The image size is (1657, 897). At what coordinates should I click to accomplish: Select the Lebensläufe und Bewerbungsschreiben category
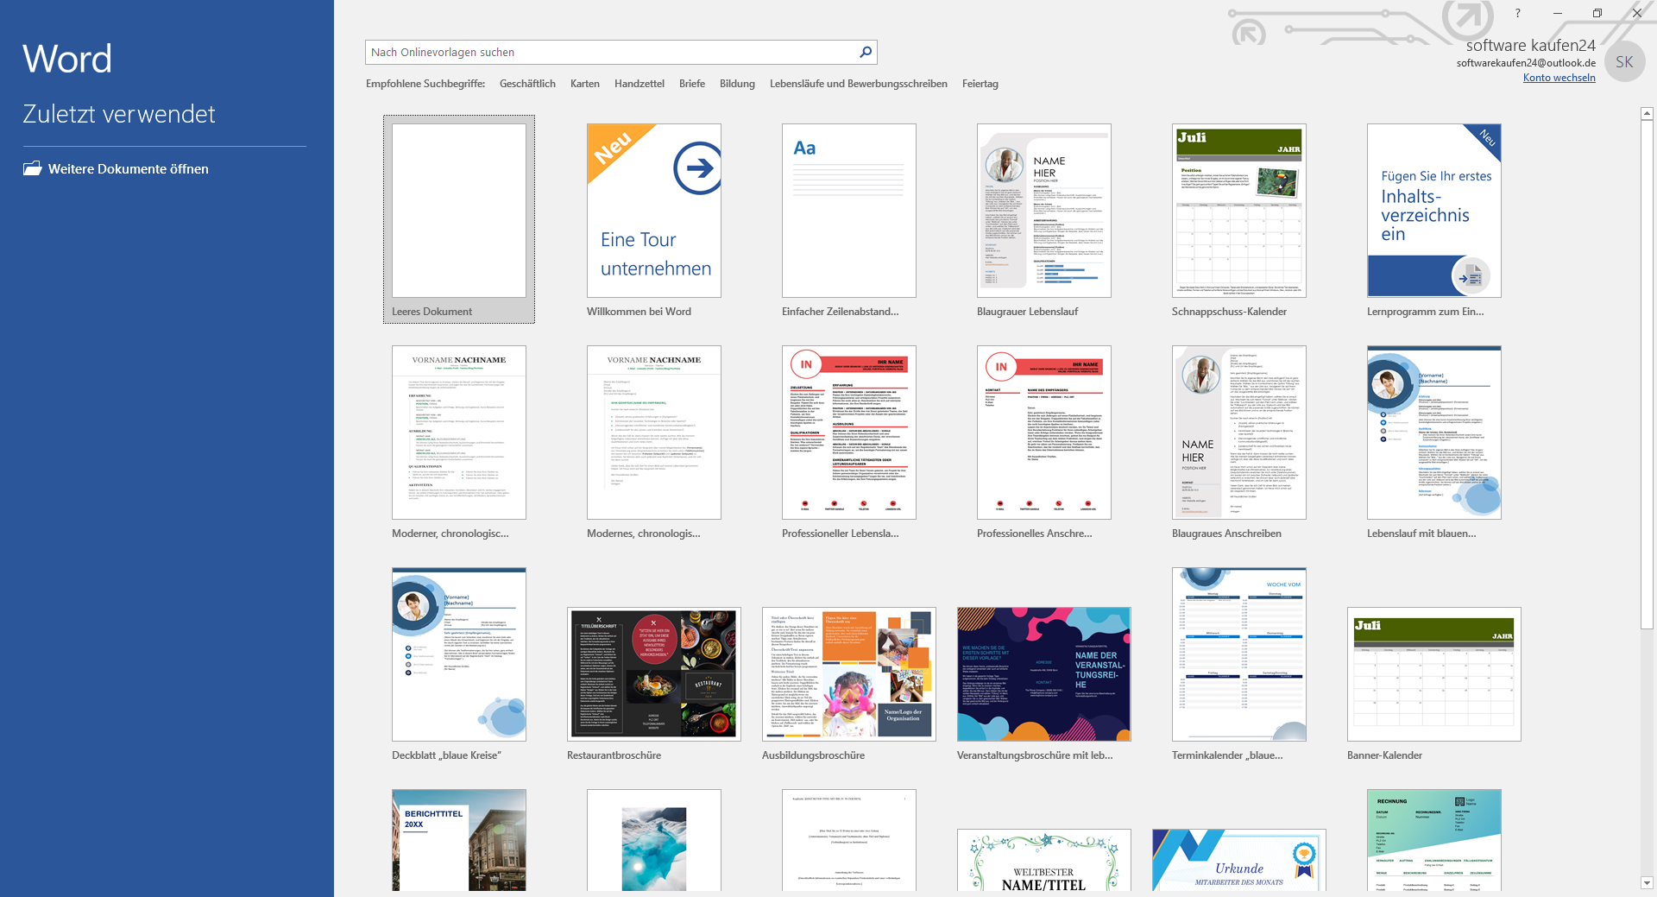(858, 84)
